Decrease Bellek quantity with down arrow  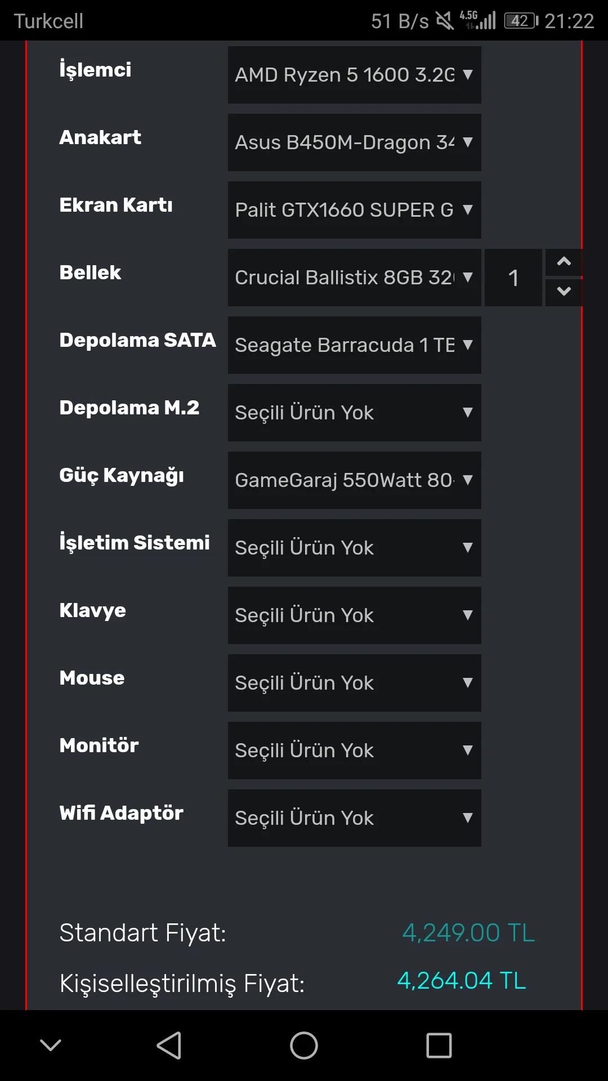pyautogui.click(x=564, y=292)
